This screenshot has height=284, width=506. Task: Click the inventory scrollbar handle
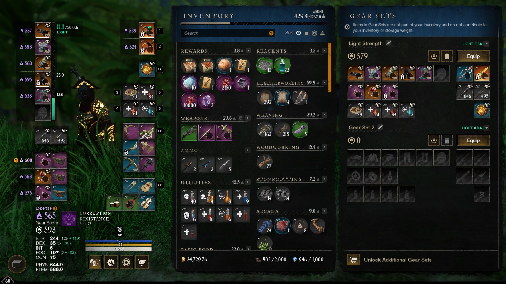(330, 67)
